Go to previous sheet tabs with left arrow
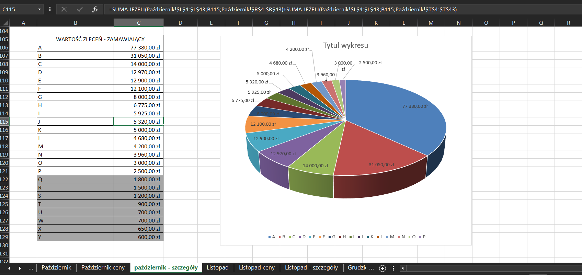 tap(9, 268)
